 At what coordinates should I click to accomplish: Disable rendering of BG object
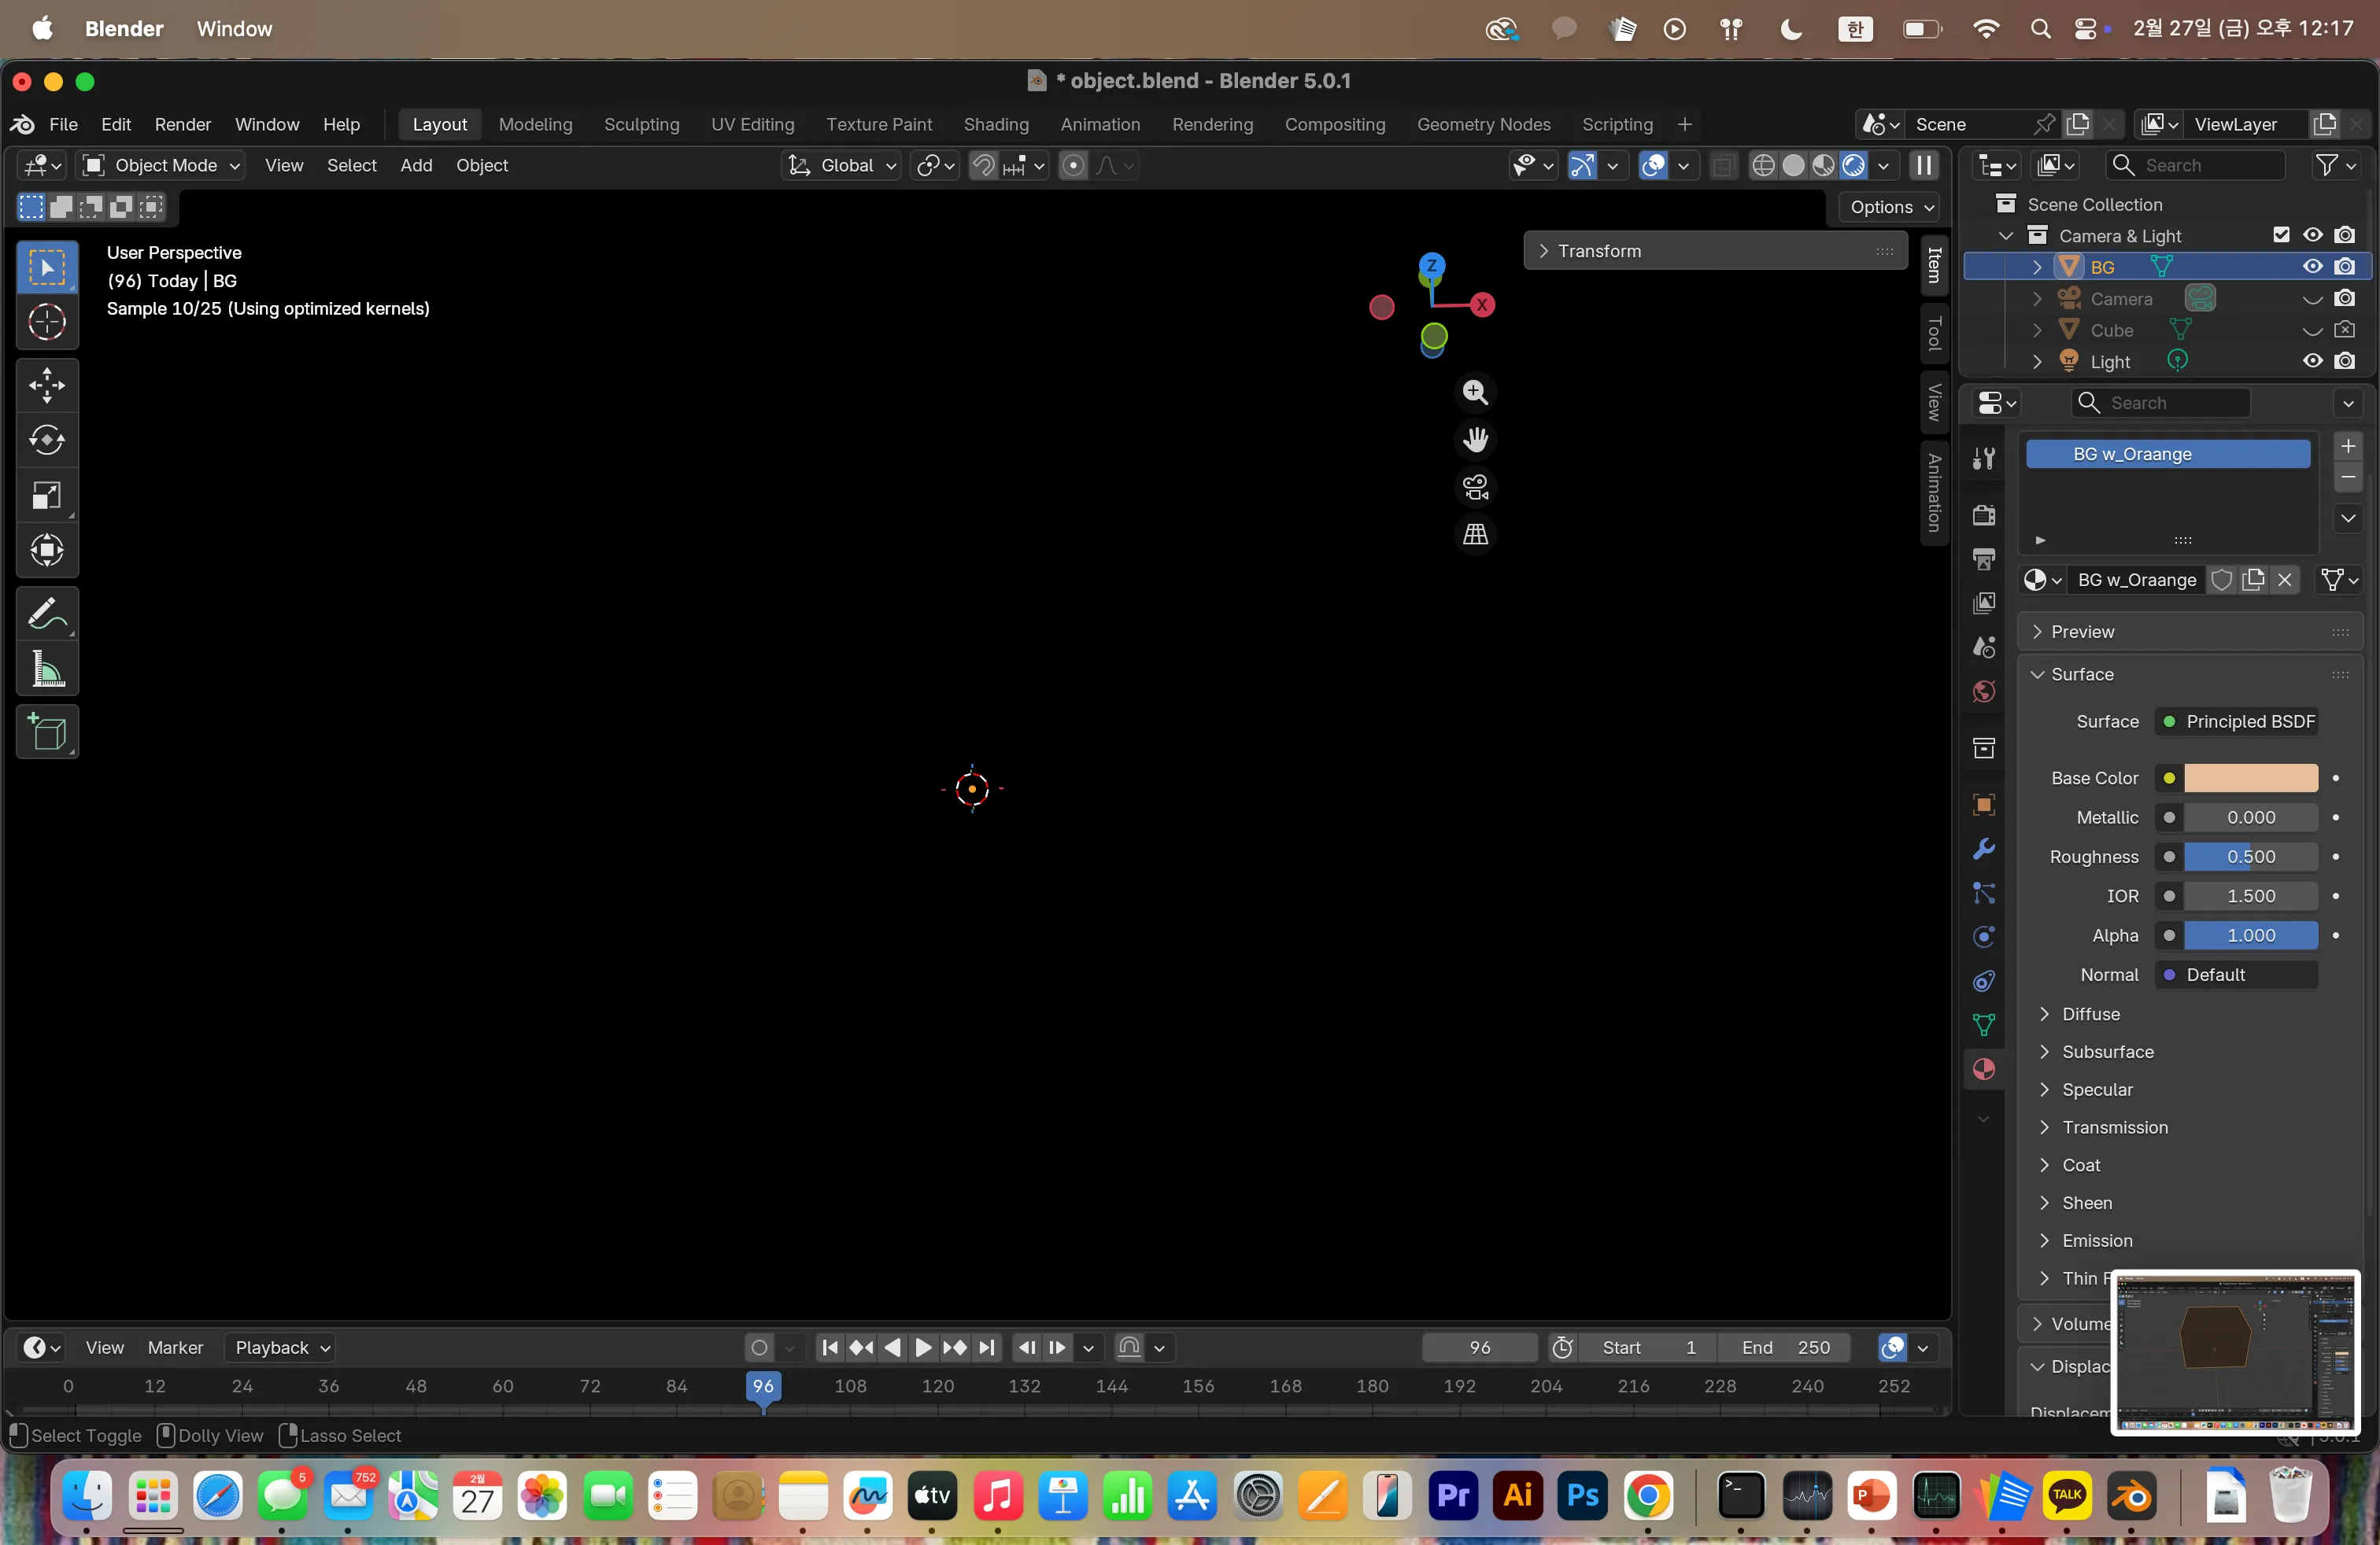tap(2344, 267)
